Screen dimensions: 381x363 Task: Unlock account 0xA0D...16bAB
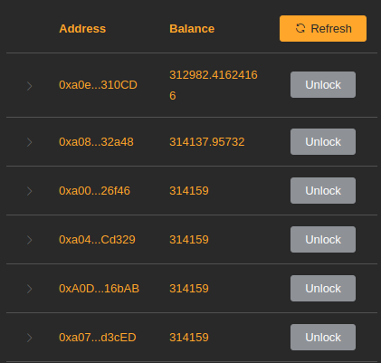[x=323, y=289]
